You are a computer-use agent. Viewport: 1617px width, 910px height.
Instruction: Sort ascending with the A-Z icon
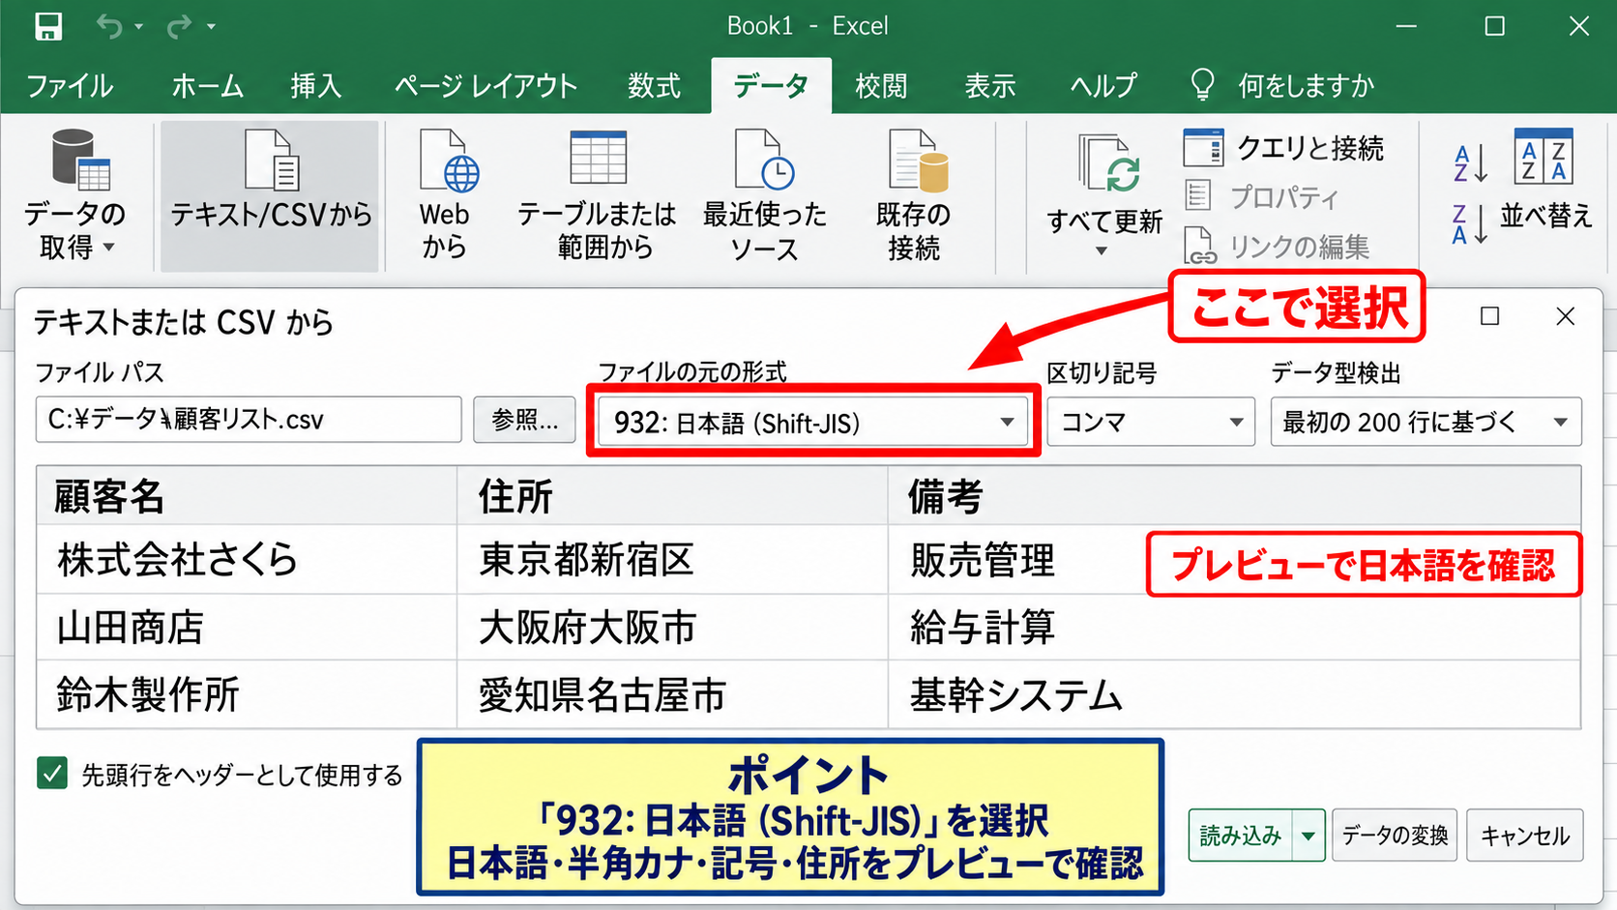pos(1470,162)
